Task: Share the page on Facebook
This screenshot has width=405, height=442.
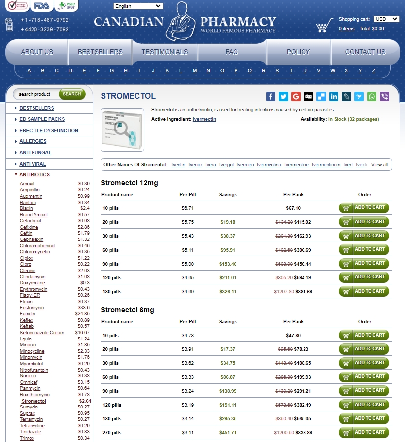Action: (270, 97)
